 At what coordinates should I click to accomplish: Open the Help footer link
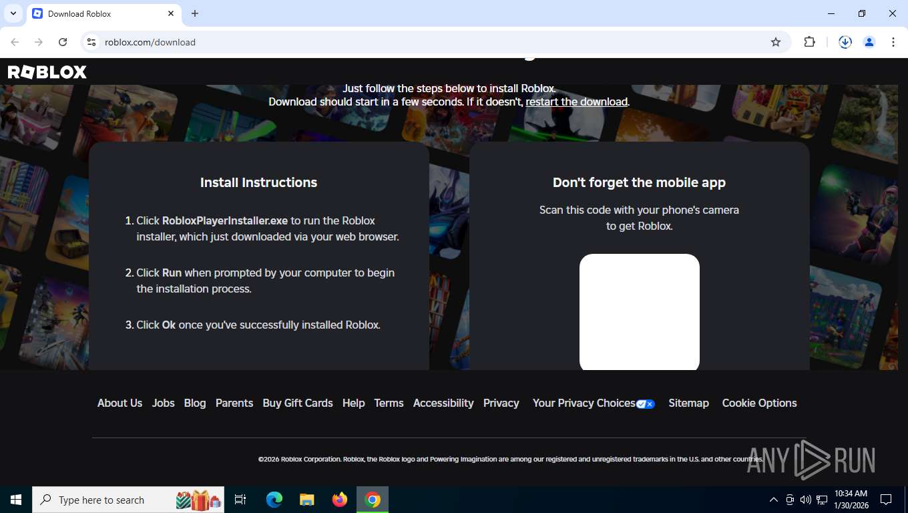click(x=354, y=403)
